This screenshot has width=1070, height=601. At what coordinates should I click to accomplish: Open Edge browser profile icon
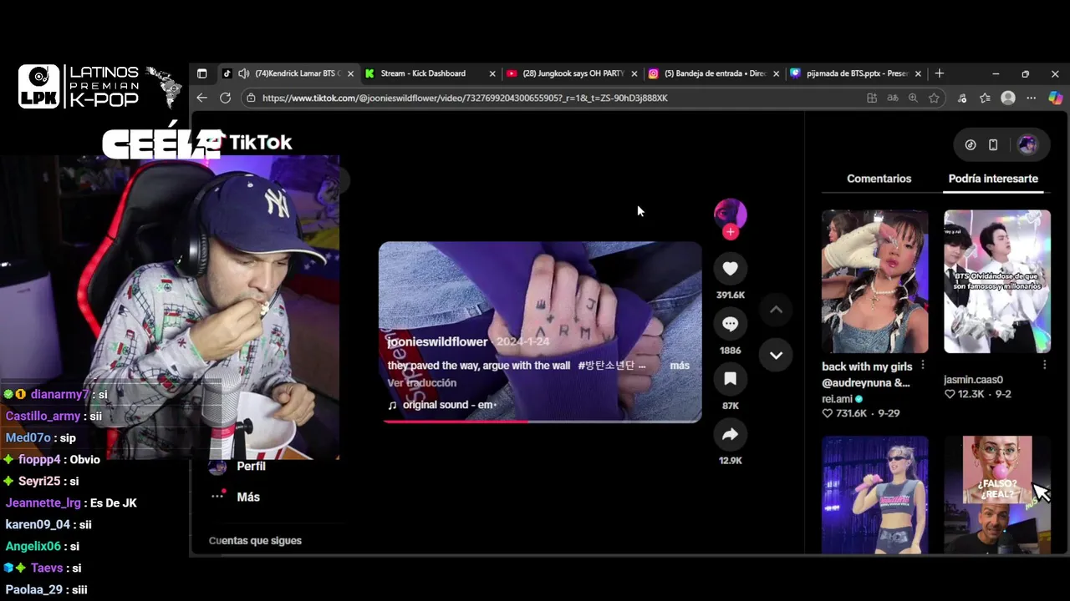pos(1008,98)
